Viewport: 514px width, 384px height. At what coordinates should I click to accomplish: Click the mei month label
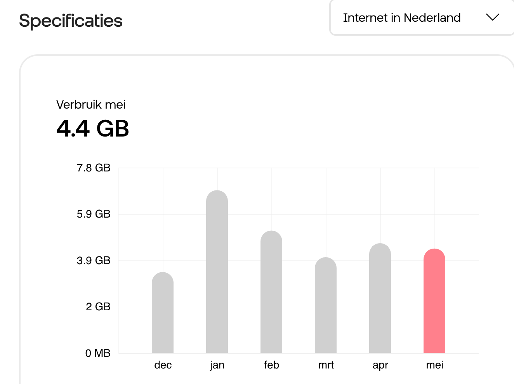coord(434,365)
